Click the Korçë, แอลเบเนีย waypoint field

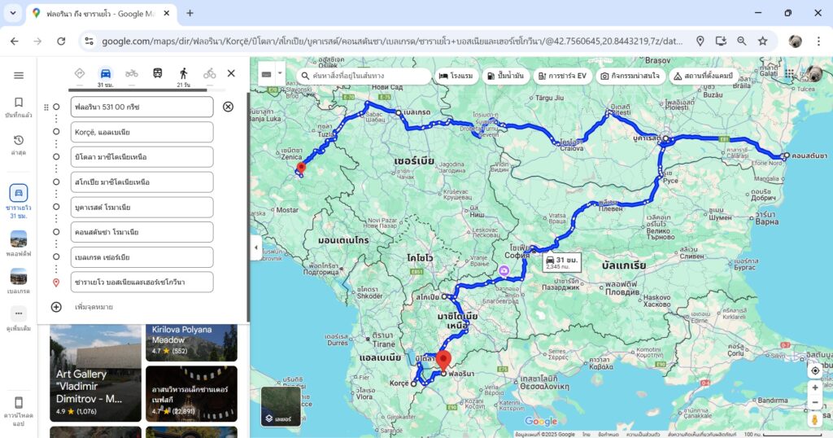pos(142,132)
